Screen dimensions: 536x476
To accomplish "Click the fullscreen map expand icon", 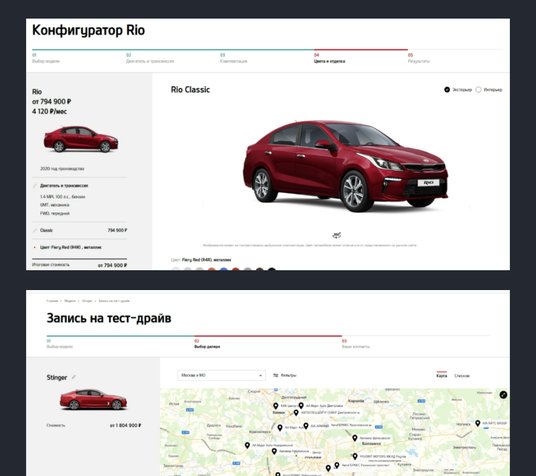I will (x=503, y=395).
